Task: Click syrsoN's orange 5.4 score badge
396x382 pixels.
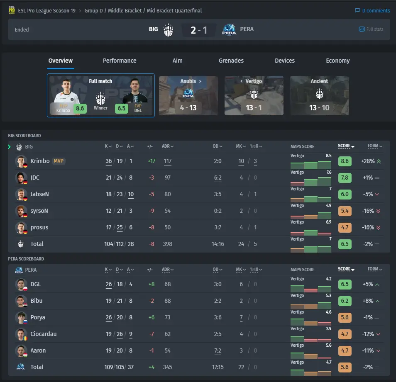Action: tap(345, 211)
